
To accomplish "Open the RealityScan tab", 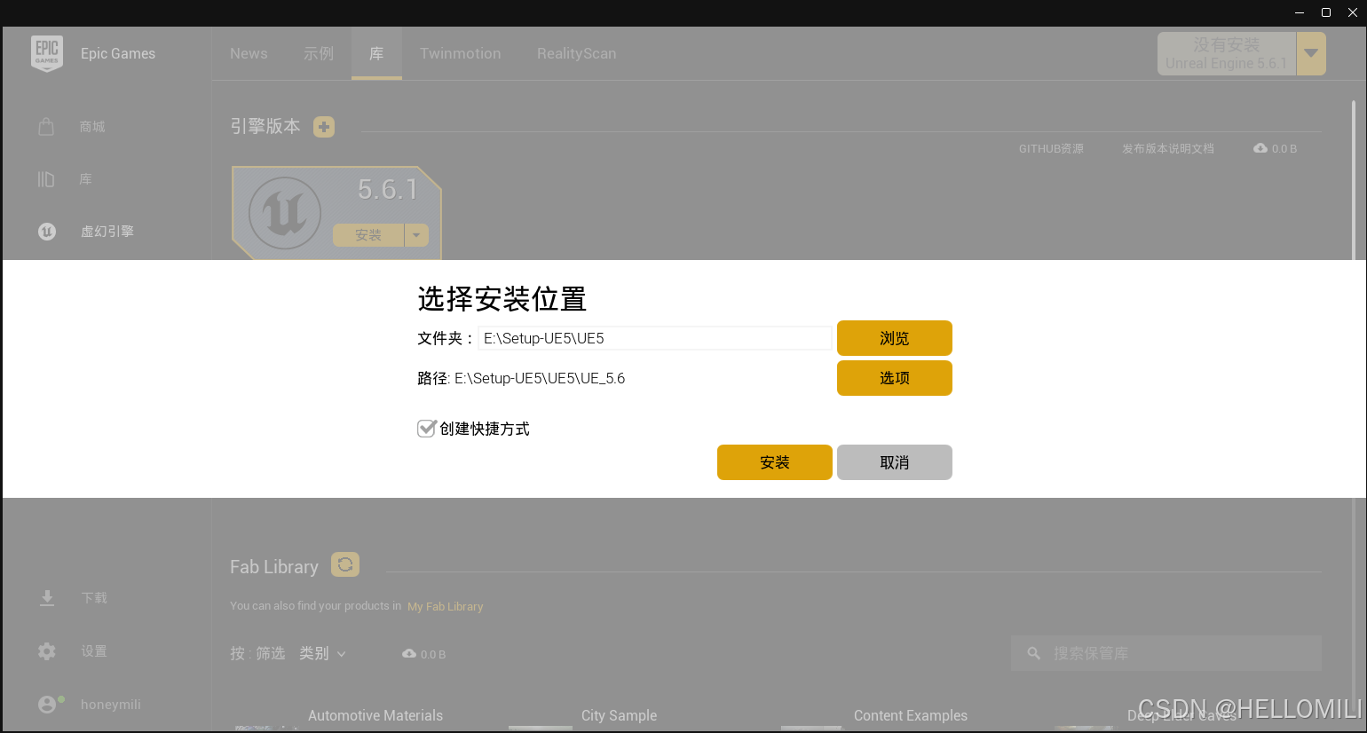I will [x=576, y=53].
